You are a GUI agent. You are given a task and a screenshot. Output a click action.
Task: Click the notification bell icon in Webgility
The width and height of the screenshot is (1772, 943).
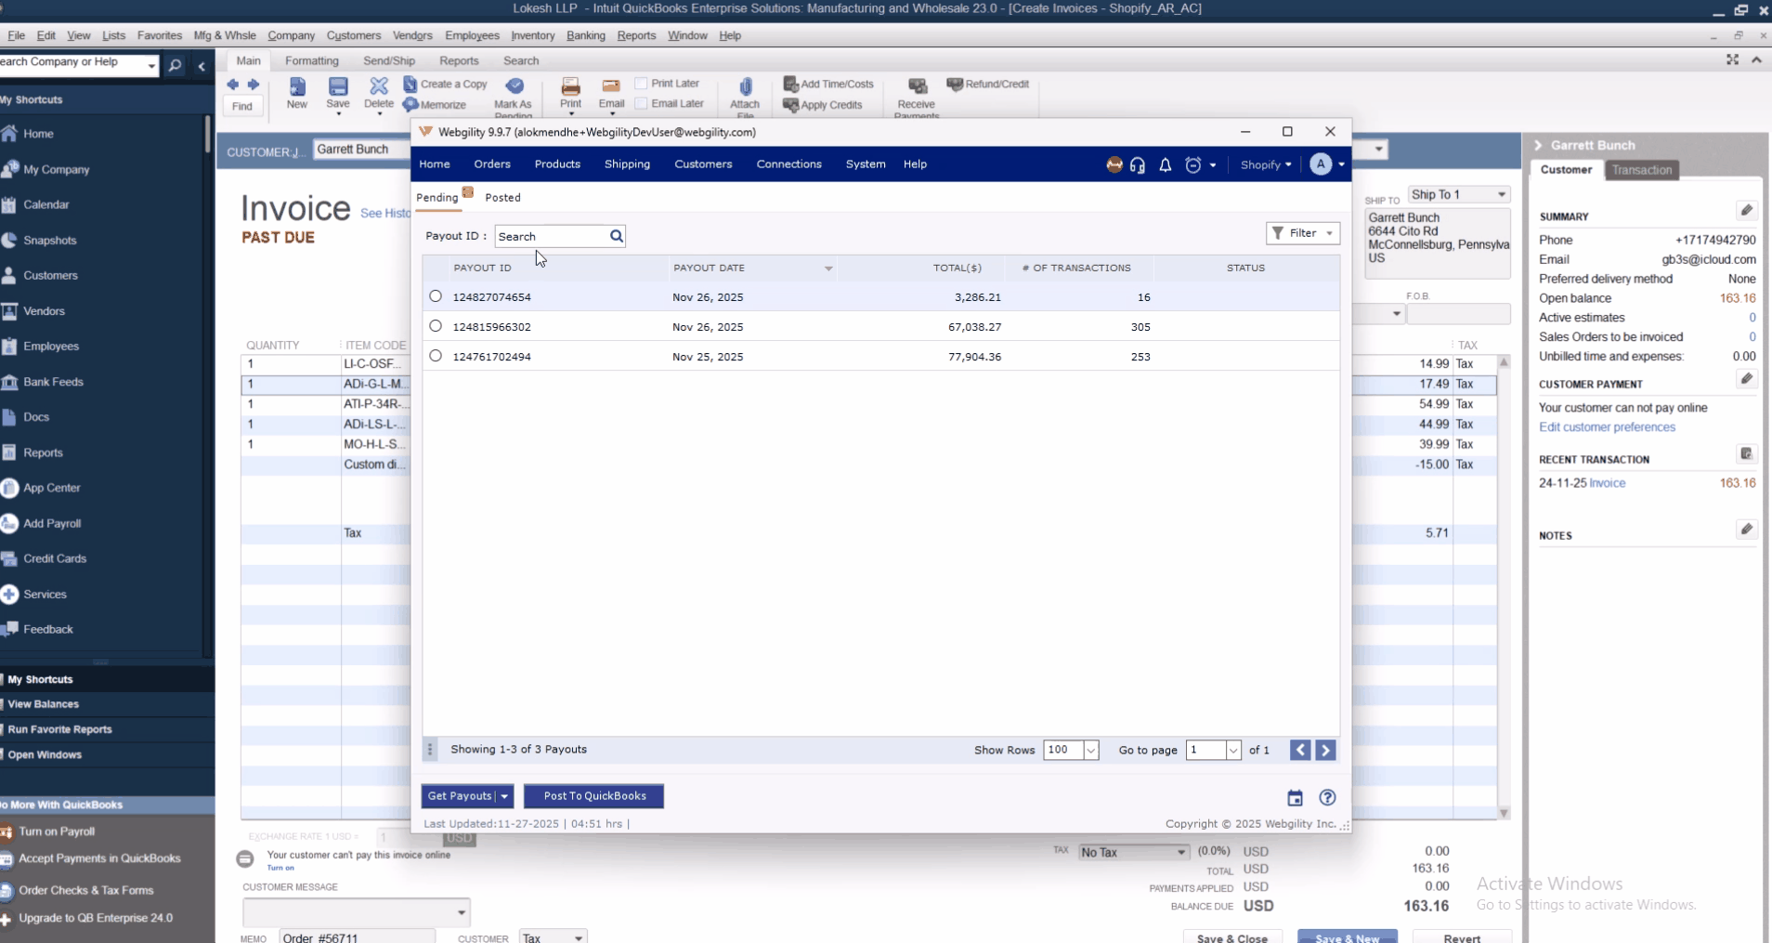point(1165,165)
